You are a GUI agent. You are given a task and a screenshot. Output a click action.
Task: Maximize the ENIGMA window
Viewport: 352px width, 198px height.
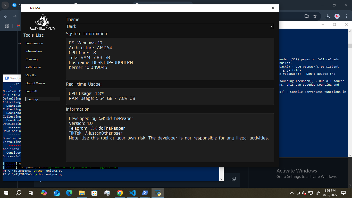coord(261,8)
